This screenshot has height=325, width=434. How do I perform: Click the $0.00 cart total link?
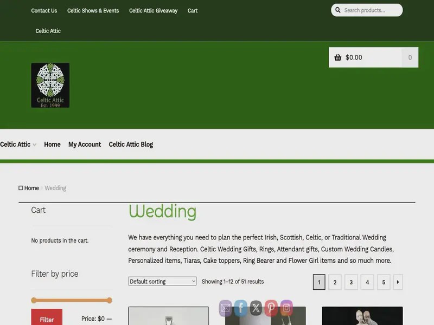tap(354, 57)
